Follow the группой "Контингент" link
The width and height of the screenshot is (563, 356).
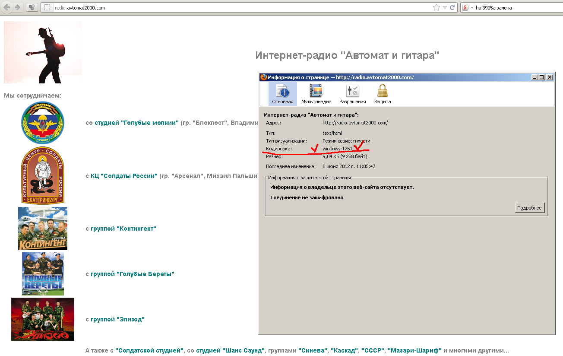pyautogui.click(x=123, y=229)
